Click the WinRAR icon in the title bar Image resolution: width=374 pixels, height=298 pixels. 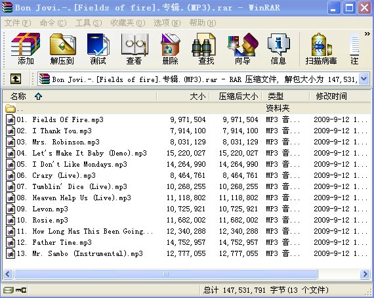coord(7,7)
